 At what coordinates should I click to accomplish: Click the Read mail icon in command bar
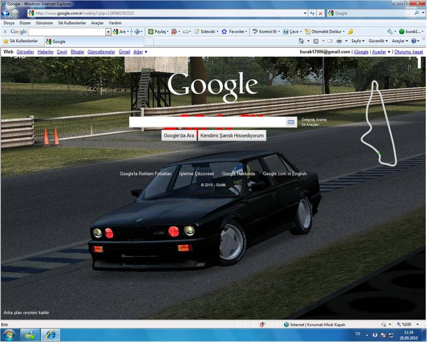click(330, 41)
